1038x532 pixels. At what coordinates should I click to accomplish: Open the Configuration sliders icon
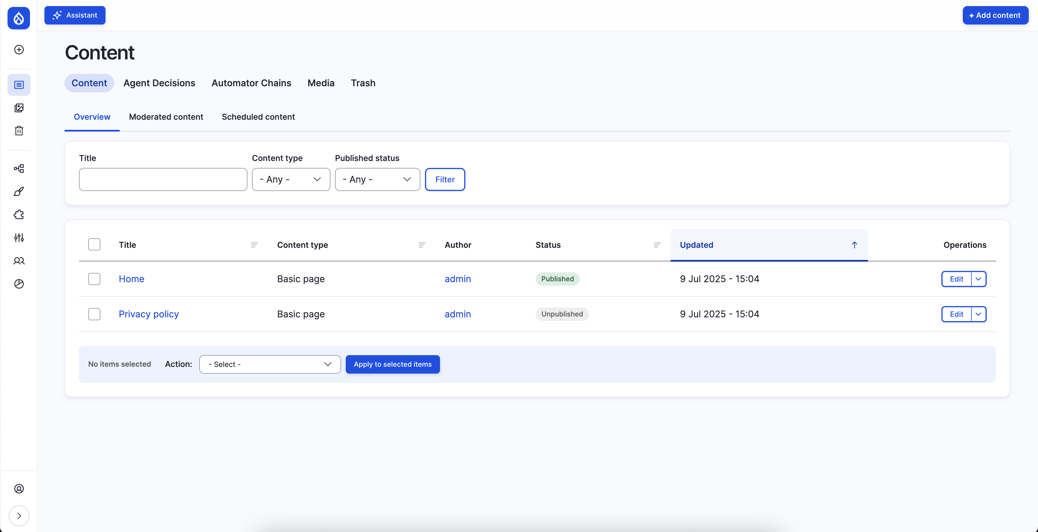[19, 237]
